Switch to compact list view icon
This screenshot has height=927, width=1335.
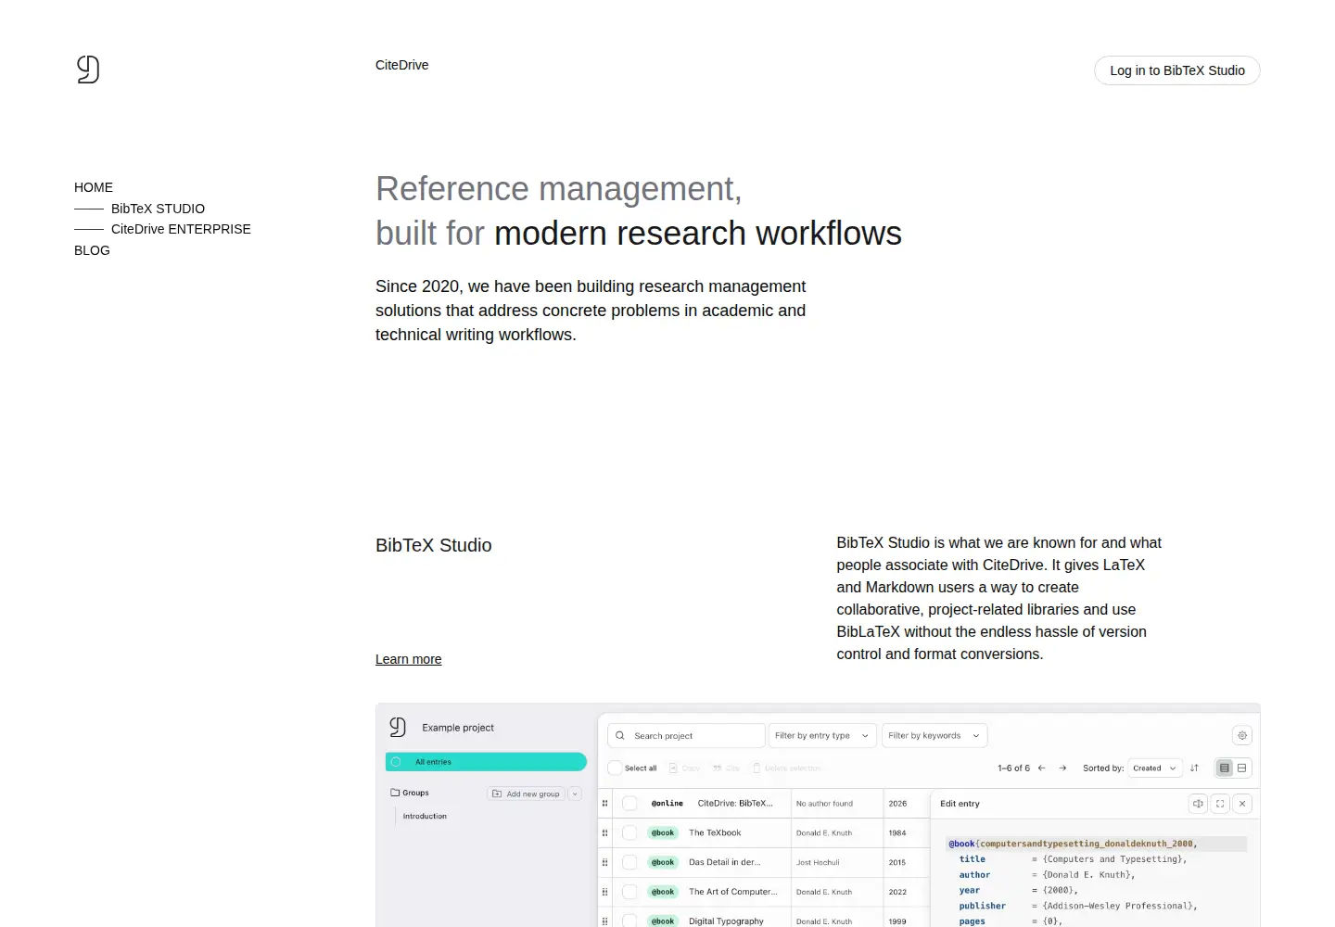pyautogui.click(x=1225, y=768)
